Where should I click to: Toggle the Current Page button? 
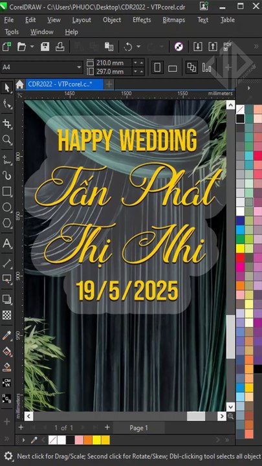click(x=206, y=67)
